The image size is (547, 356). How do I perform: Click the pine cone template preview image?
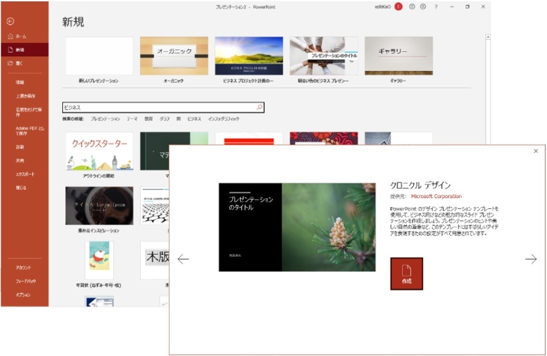(x=297, y=227)
